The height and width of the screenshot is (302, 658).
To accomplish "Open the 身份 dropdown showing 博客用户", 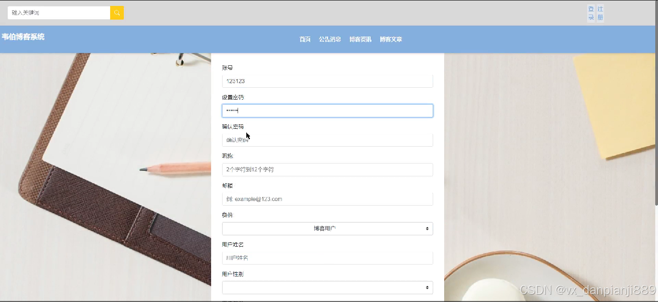I will pos(328,228).
